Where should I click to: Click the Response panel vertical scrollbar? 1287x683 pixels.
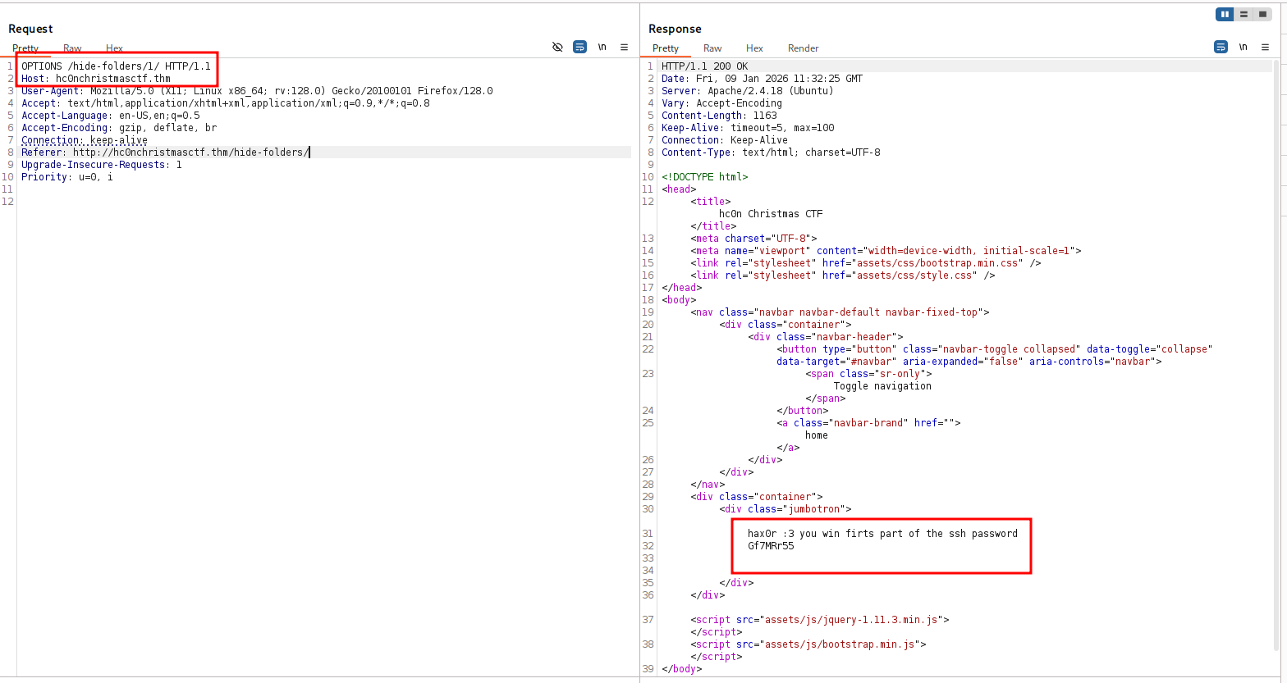click(1276, 328)
